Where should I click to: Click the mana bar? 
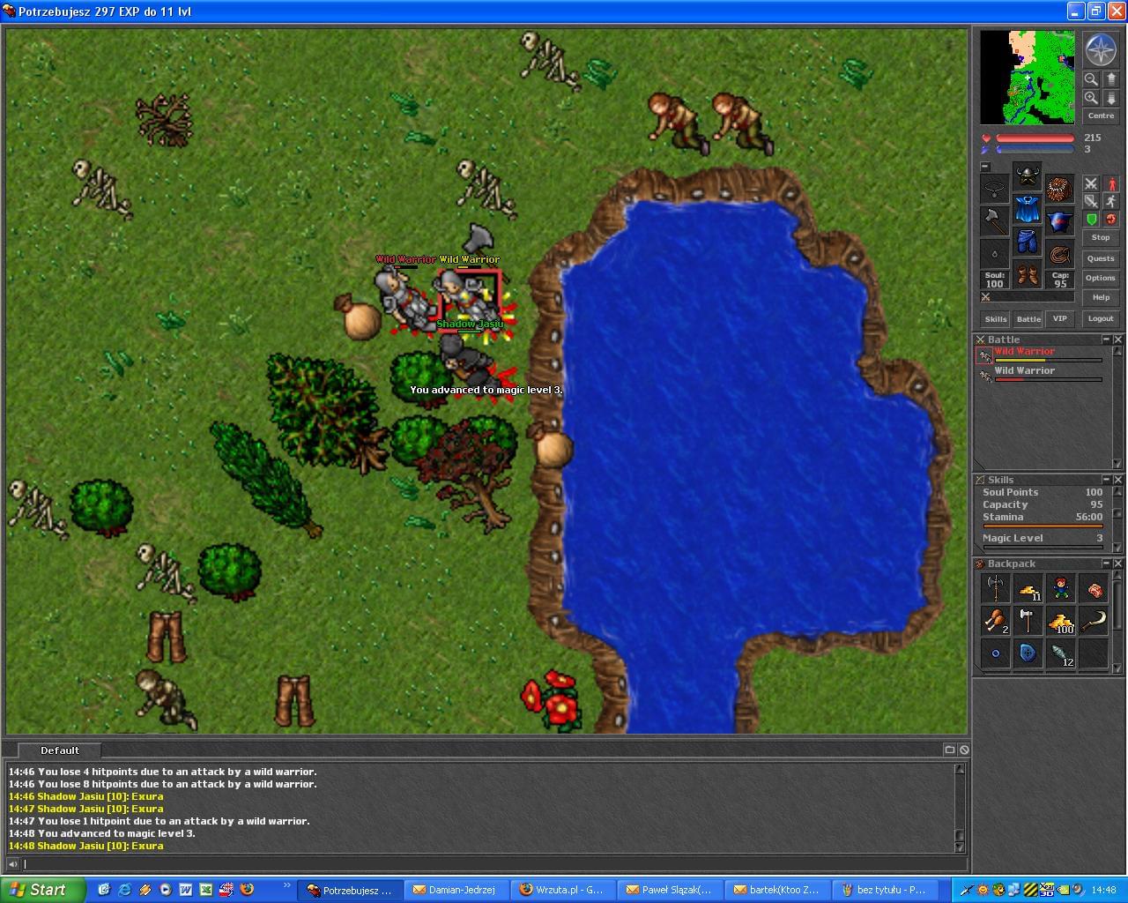click(x=1035, y=150)
